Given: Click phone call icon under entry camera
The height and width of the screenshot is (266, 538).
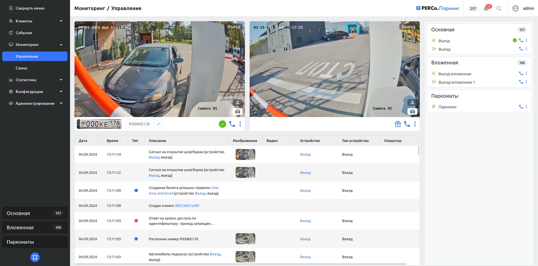Looking at the screenshot, I should pyautogui.click(x=232, y=124).
